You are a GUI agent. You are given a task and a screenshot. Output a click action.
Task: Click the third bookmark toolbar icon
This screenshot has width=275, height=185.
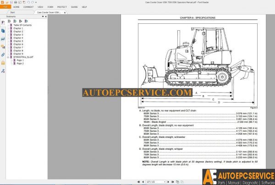coord(21,21)
